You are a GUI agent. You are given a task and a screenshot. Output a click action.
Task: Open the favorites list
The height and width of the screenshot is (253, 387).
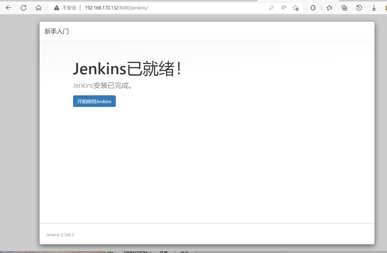329,8
